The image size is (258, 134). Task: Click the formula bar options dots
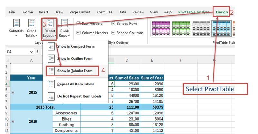[x=38, y=52]
